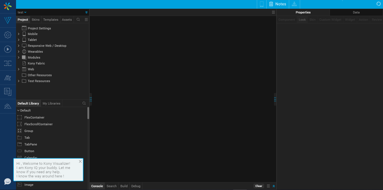Screen dimensions: 383x190
Task: Select the Console tab
Action: [97, 186]
